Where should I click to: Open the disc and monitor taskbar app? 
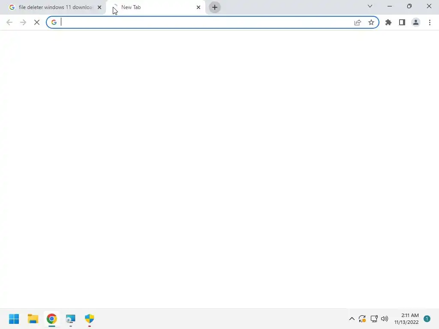(x=71, y=319)
